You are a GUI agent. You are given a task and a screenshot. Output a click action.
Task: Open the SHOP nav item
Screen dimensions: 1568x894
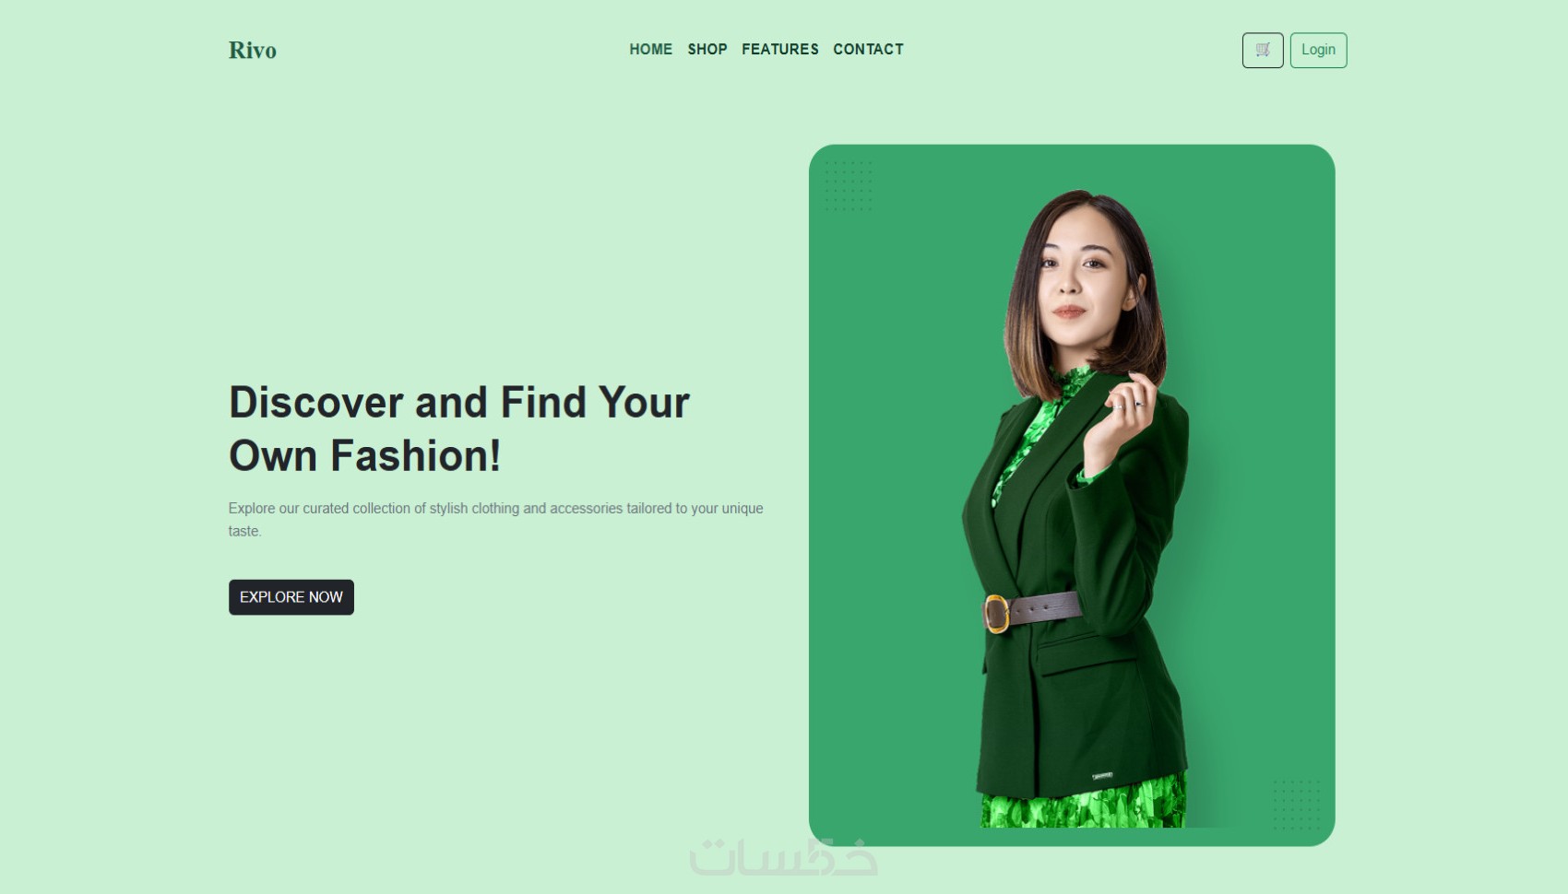(707, 50)
